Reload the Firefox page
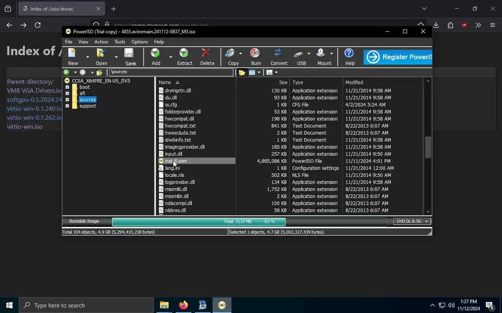The width and height of the screenshot is (502, 313). pyautogui.click(x=38, y=25)
